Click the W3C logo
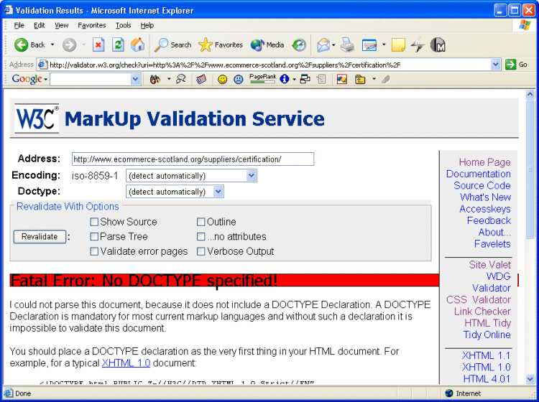The image size is (539, 402). pyautogui.click(x=37, y=118)
